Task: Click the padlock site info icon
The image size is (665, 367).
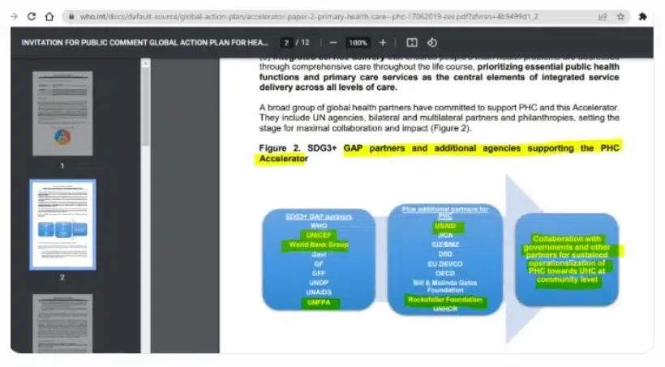Action: click(x=71, y=16)
